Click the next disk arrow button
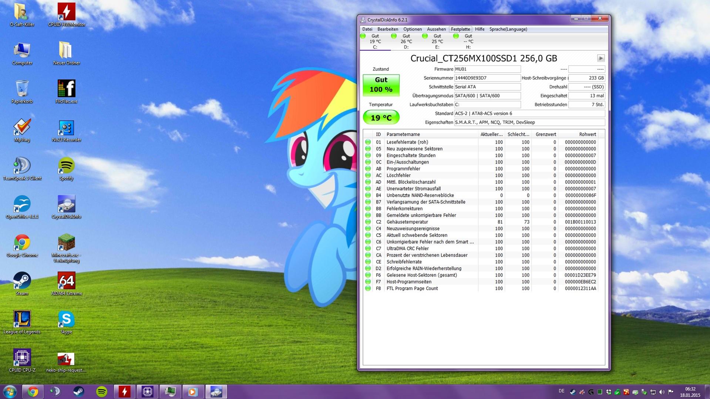 coord(601,58)
